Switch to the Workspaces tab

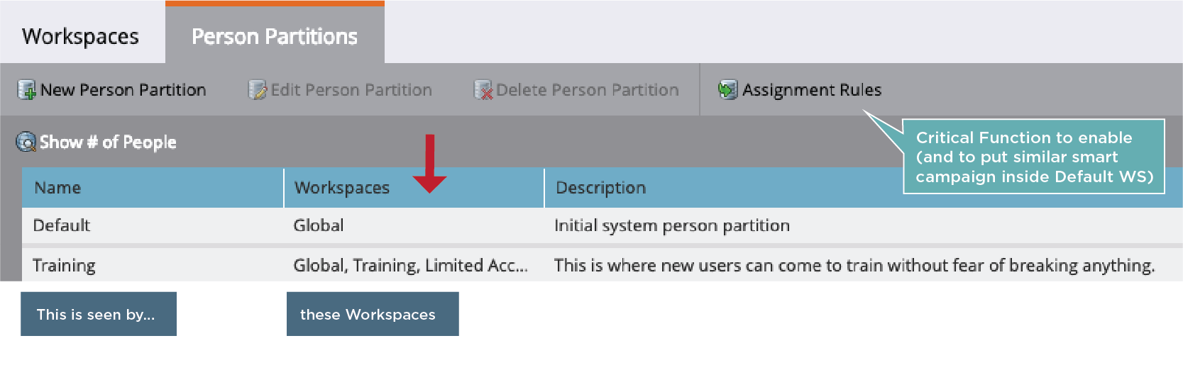point(80,36)
